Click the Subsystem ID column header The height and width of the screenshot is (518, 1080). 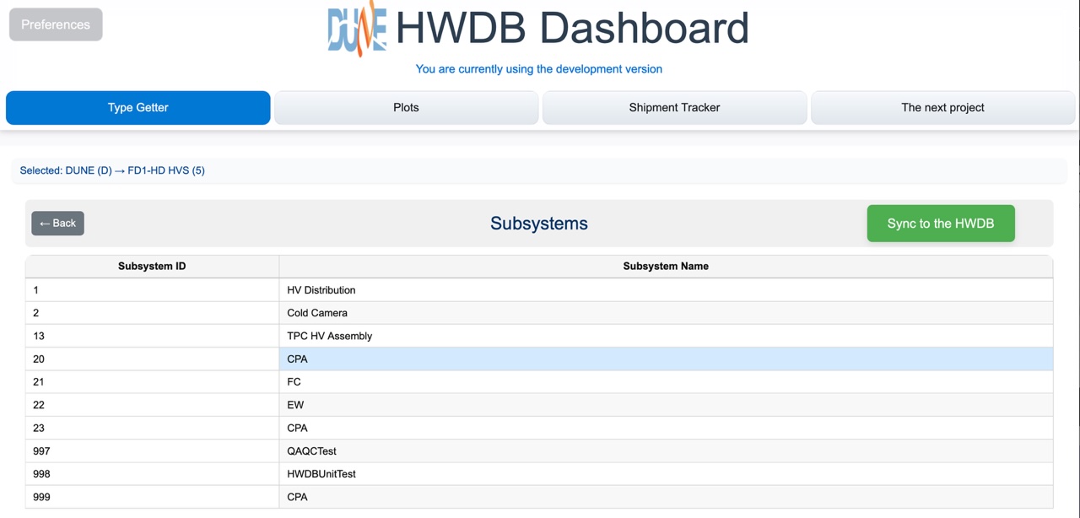[x=152, y=267]
